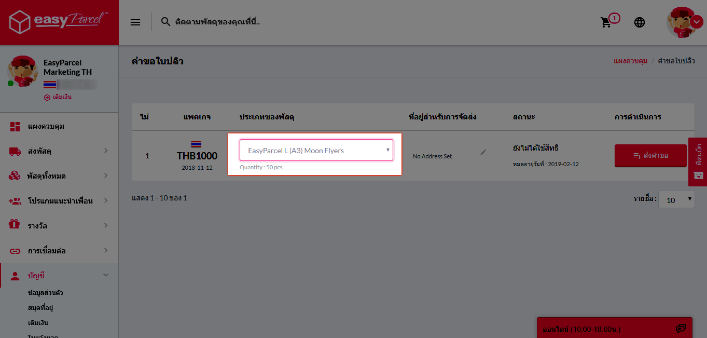Click the sidebar user avatar
This screenshot has width=707, height=338.
[x=22, y=71]
